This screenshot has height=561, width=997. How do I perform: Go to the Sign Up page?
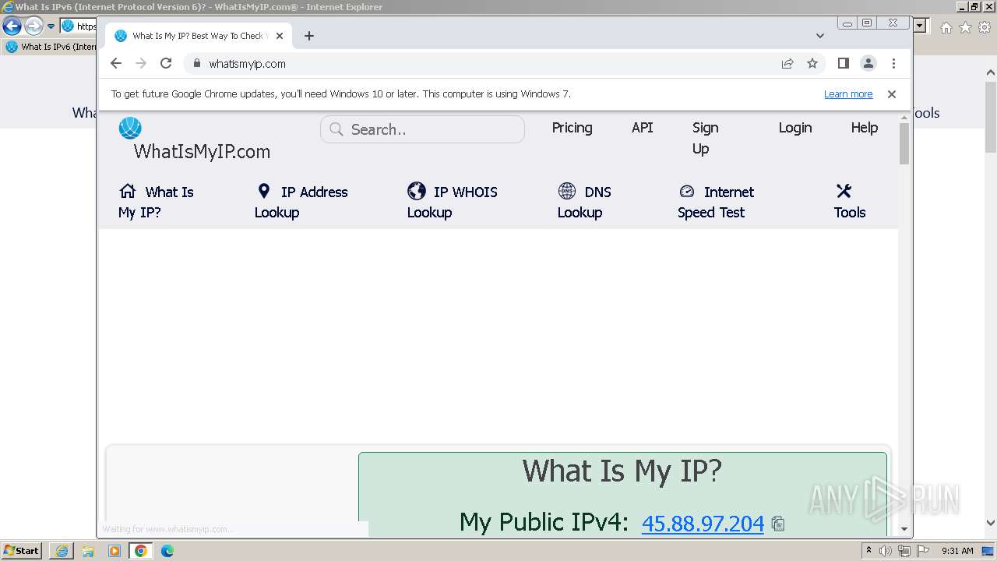(x=705, y=138)
